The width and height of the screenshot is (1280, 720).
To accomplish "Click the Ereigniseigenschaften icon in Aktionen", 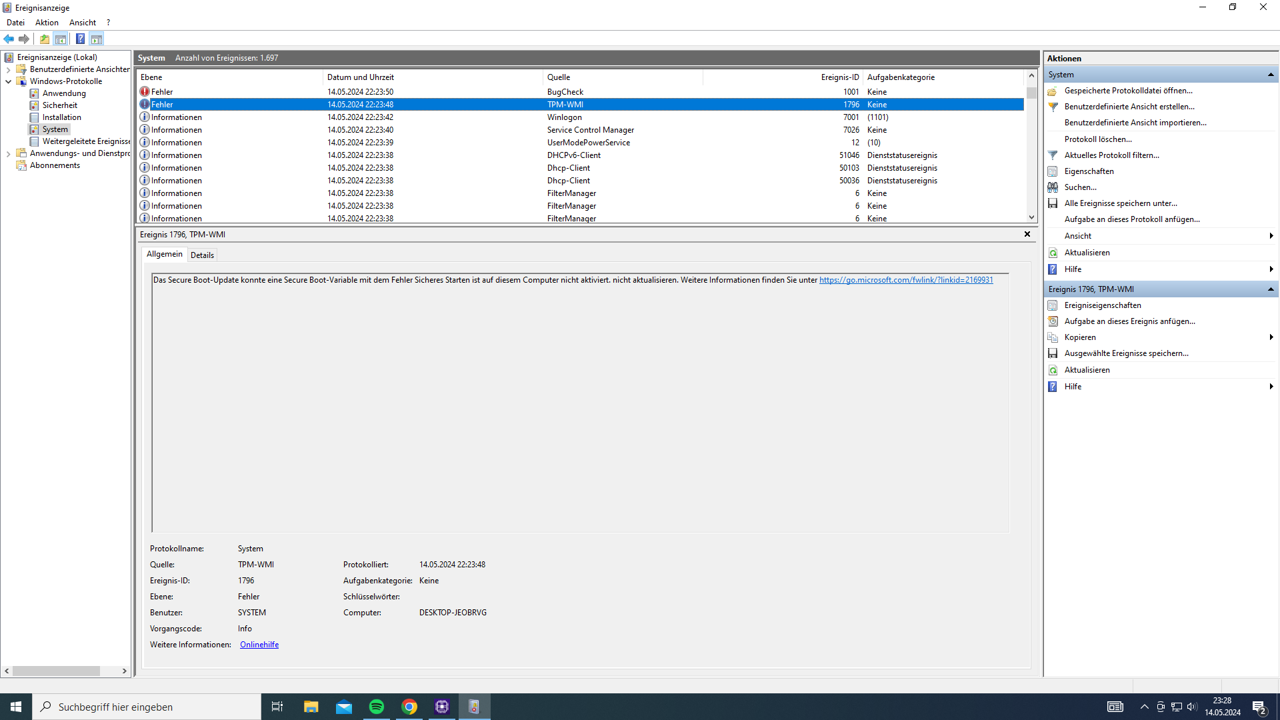I will (x=1053, y=305).
